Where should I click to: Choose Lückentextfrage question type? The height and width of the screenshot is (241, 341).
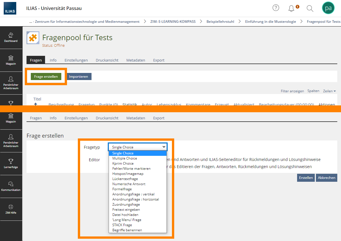coord(138,179)
